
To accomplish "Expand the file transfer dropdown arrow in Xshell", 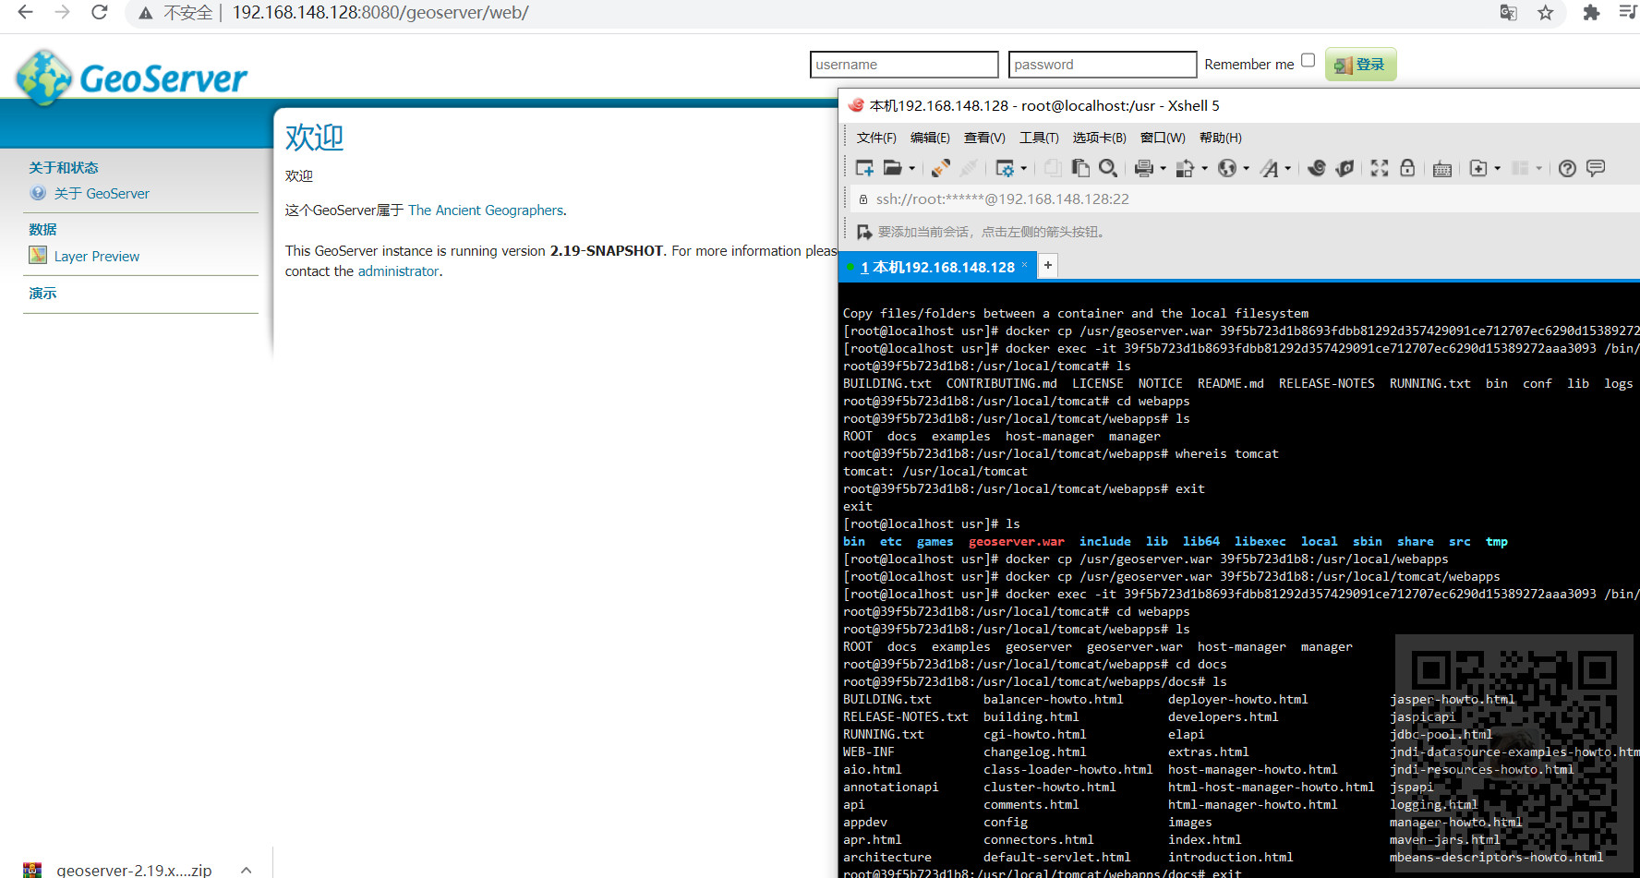I will (x=1204, y=168).
